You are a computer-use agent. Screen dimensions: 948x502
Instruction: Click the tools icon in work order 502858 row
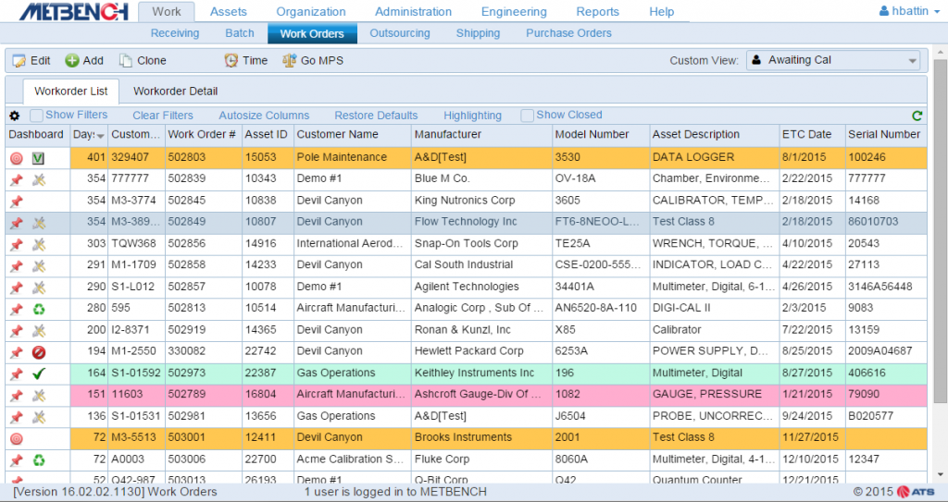pyautogui.click(x=39, y=266)
